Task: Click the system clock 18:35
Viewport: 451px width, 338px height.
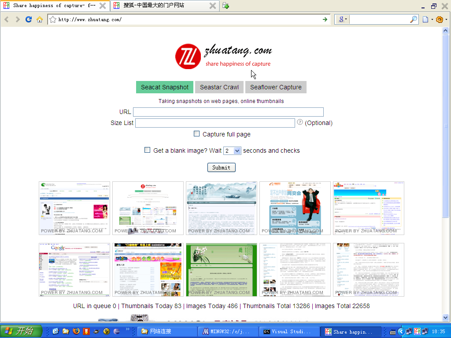Action: coord(438,332)
